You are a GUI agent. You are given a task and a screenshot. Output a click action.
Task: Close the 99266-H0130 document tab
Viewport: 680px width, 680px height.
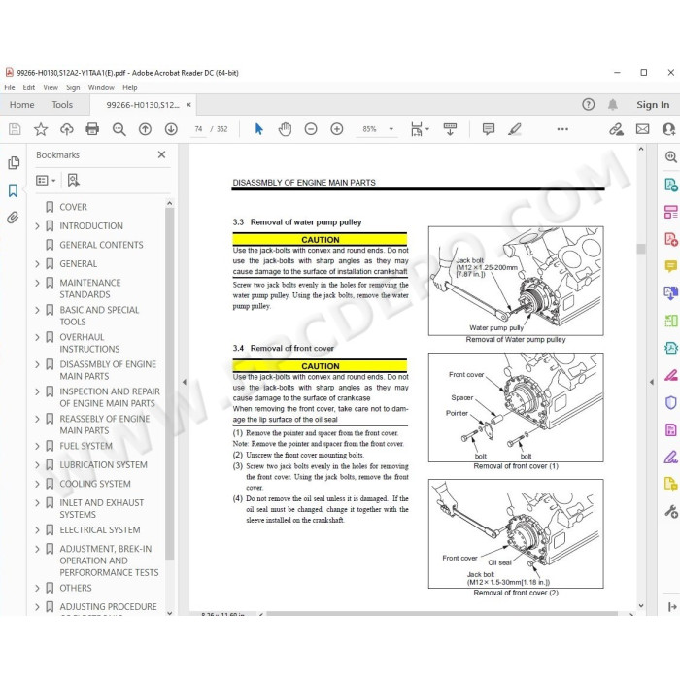[x=188, y=105]
